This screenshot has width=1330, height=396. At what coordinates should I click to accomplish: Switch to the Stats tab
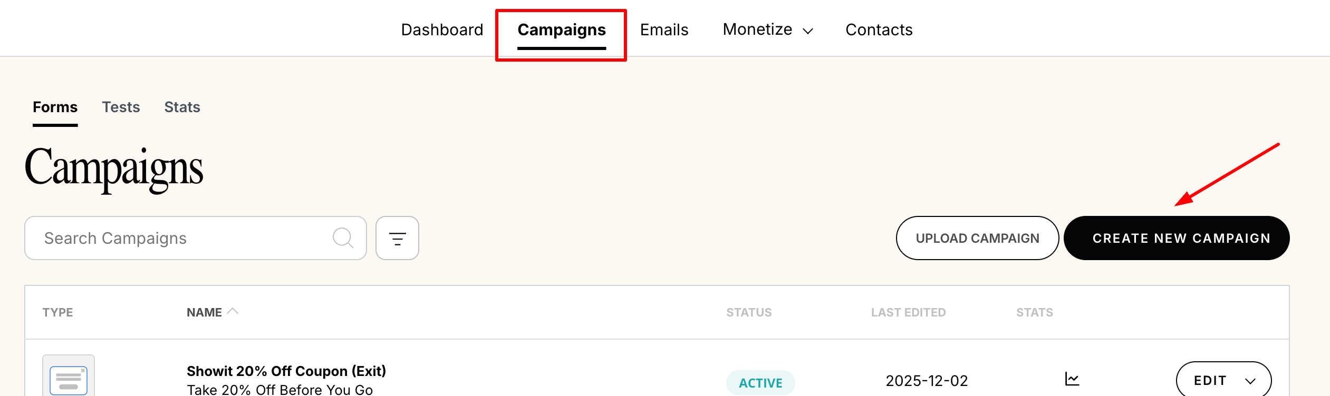click(x=182, y=107)
